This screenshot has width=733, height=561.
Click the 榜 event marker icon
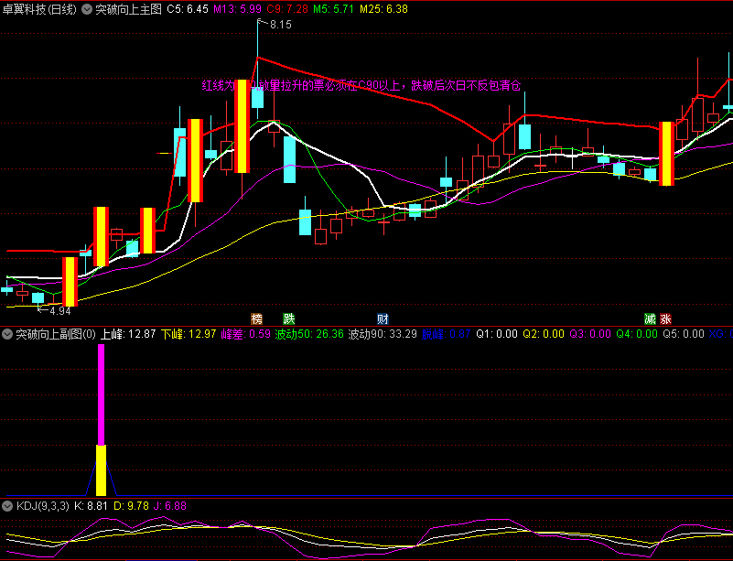256,319
